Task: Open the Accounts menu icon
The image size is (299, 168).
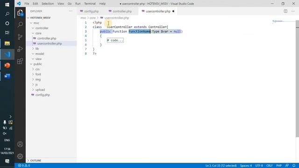Action: click(x=20, y=144)
